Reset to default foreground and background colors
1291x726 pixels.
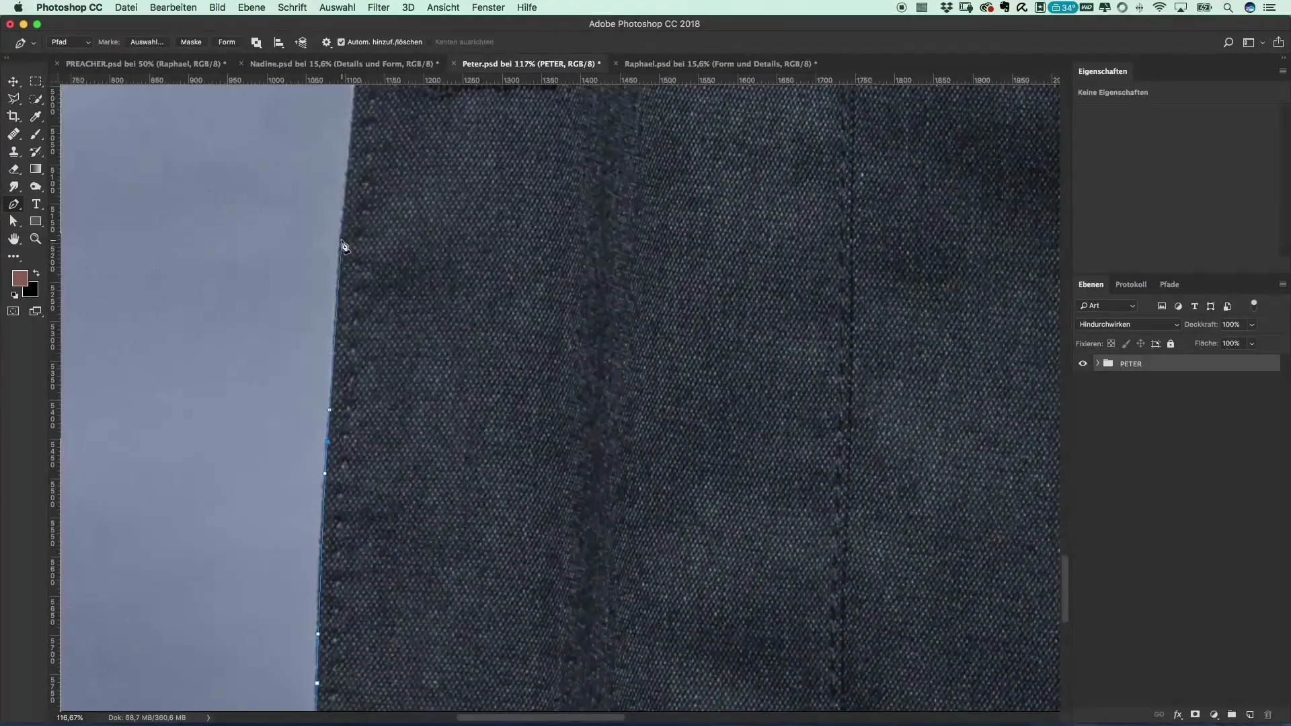[15, 294]
